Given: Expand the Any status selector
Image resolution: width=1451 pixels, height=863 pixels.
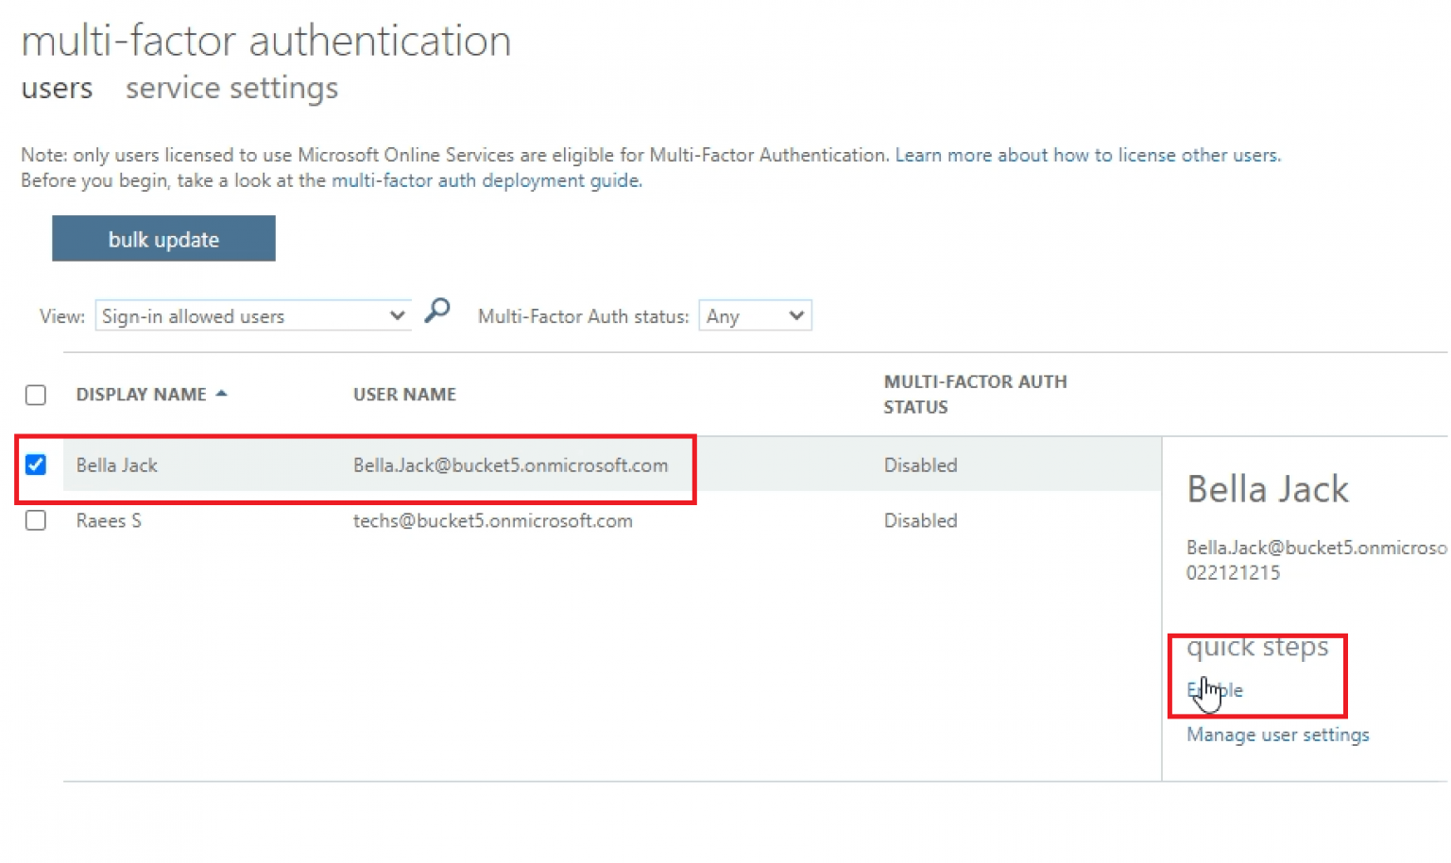Looking at the screenshot, I should pos(796,315).
